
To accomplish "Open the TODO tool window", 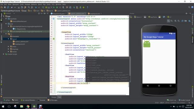I will (15, 100).
